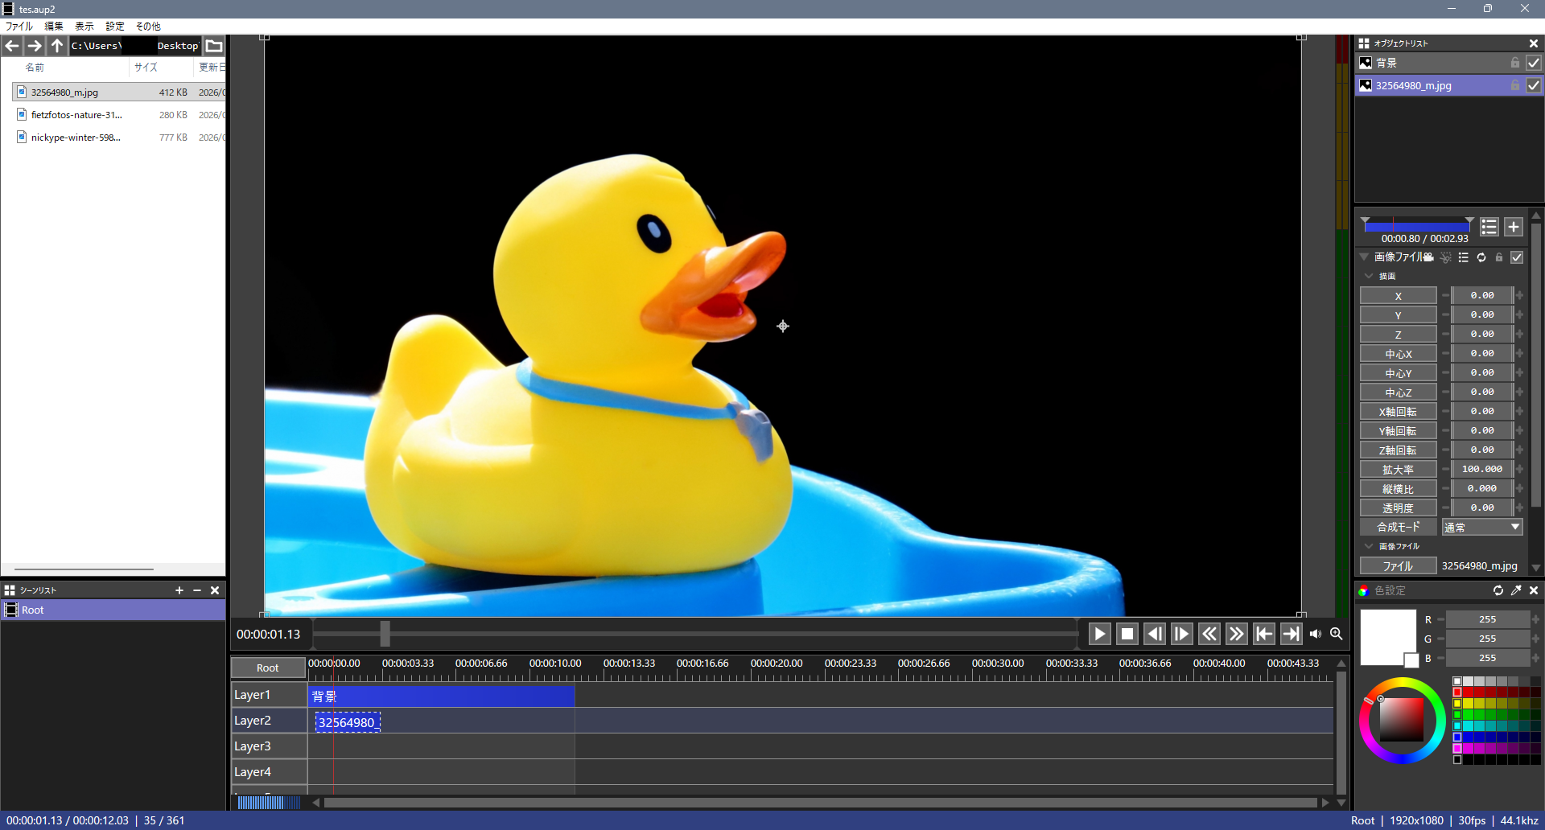This screenshot has height=830, width=1545.
Task: Disable the 画像ファイル effect checkbox
Action: 1517,257
